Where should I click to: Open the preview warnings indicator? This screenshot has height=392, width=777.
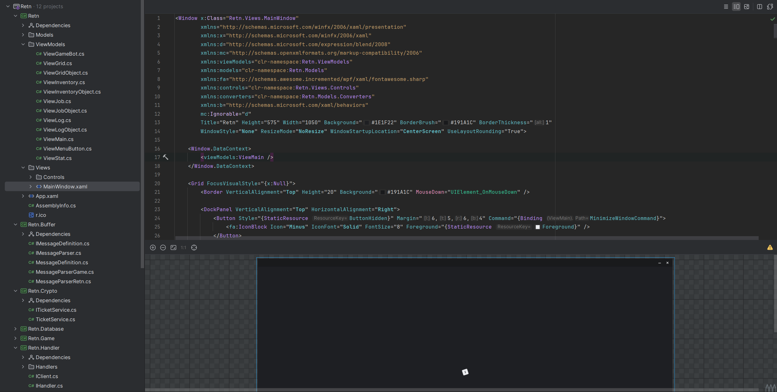[x=770, y=248]
